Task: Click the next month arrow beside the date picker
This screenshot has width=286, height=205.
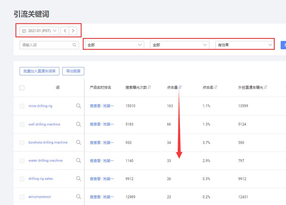Action: coord(73,31)
